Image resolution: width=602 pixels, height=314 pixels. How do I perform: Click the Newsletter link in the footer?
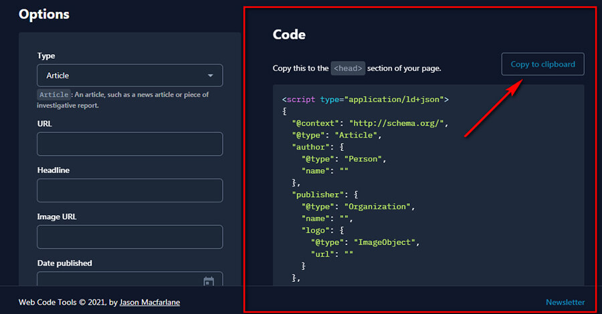tap(565, 303)
